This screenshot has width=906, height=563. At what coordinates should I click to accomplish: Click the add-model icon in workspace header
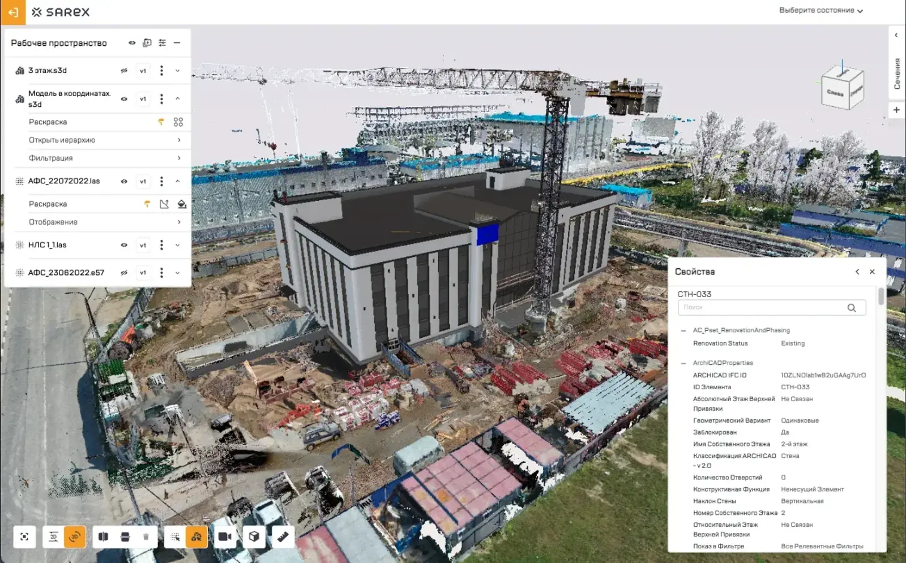(147, 43)
